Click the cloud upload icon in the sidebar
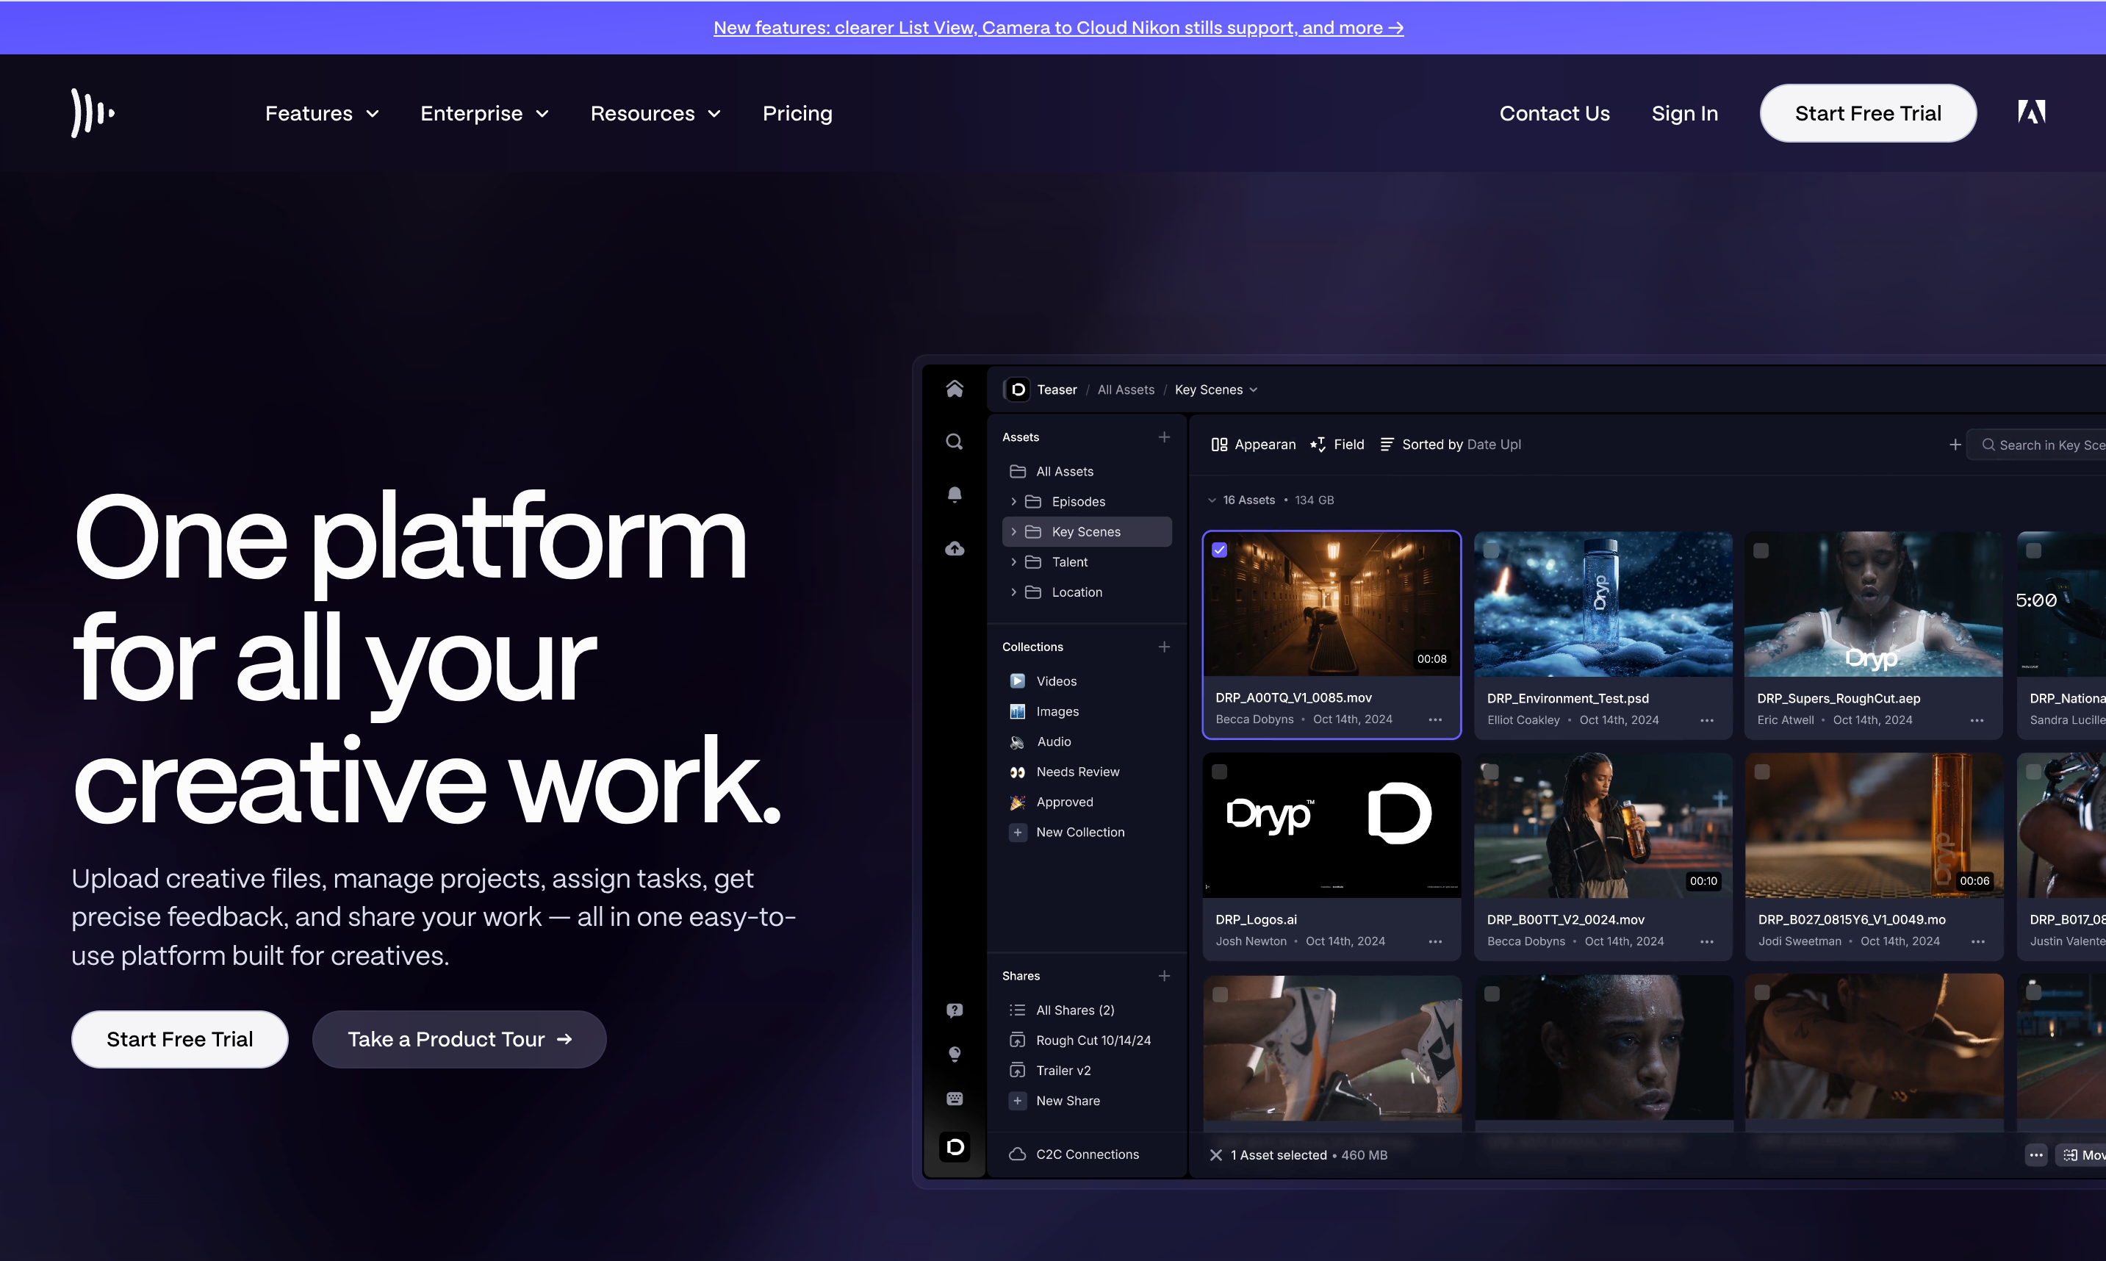 click(x=954, y=549)
